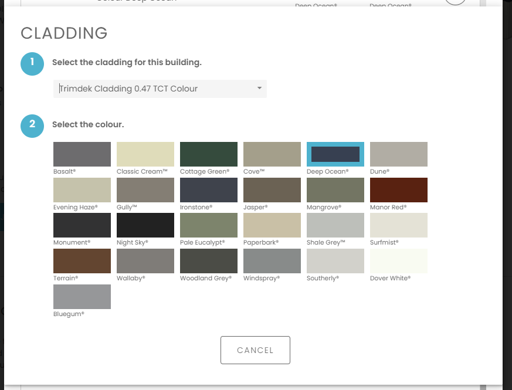The image size is (512, 390).
Task: Choose the Dune colour swatch
Action: click(x=399, y=154)
